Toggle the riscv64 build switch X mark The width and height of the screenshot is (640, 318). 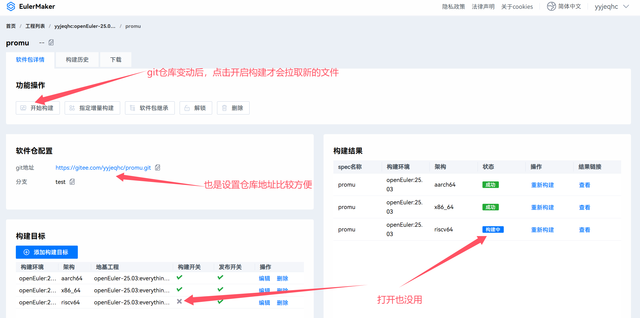tap(179, 301)
